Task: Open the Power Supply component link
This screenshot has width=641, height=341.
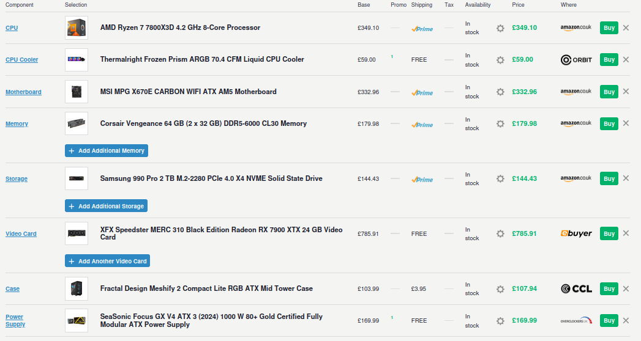Action: (15, 321)
